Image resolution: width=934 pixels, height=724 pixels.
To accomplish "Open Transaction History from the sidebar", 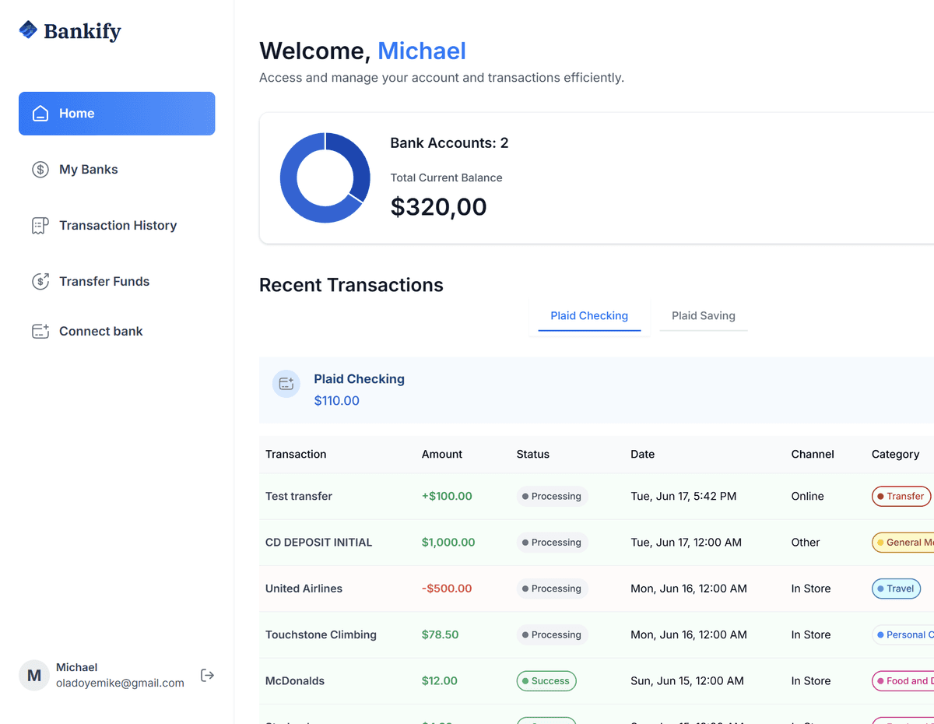I will 117,226.
